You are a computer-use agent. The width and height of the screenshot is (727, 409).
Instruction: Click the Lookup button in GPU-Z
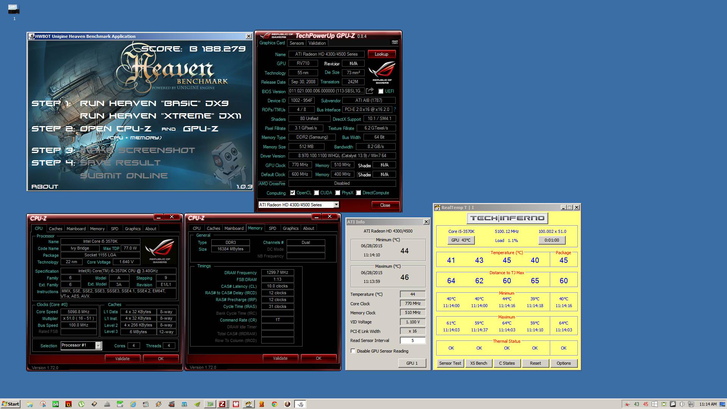(381, 54)
